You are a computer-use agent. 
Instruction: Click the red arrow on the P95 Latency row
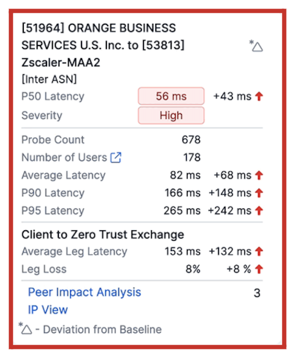pos(259,210)
